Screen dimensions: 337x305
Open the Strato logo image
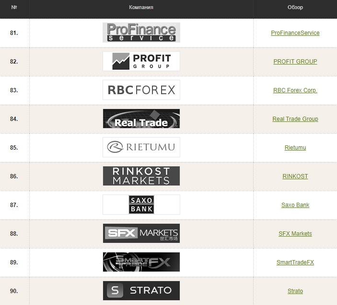tap(141, 291)
